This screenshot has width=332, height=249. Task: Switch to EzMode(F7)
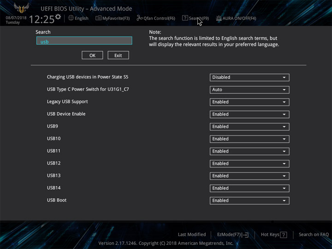click(x=233, y=235)
